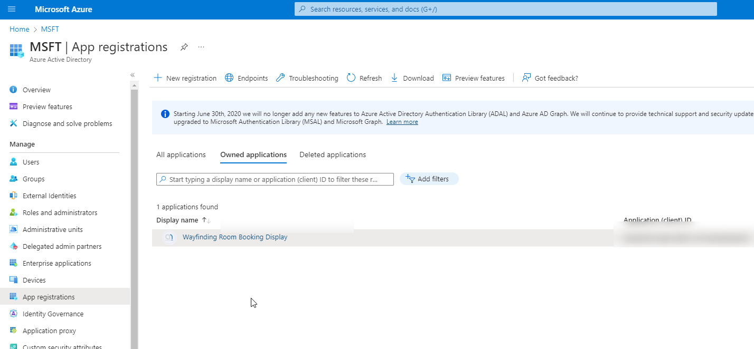Switch to the All applications tab
Viewport: 754px width, 349px height.
pos(181,154)
